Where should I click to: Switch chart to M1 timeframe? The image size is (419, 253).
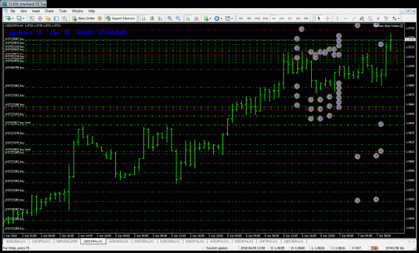(x=241, y=18)
